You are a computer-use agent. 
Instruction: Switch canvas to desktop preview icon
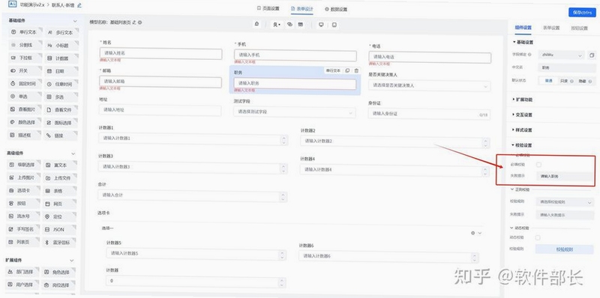pyautogui.click(x=321, y=25)
